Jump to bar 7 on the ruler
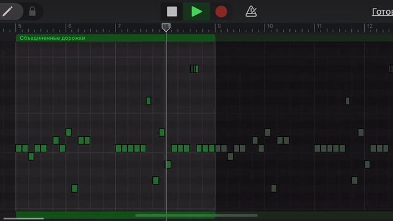 pyautogui.click(x=119, y=26)
